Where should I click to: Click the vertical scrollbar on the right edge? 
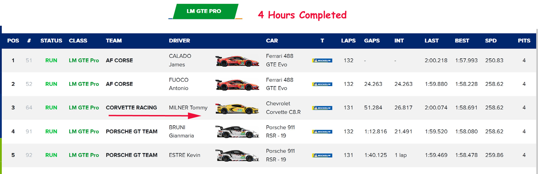[537, 102]
